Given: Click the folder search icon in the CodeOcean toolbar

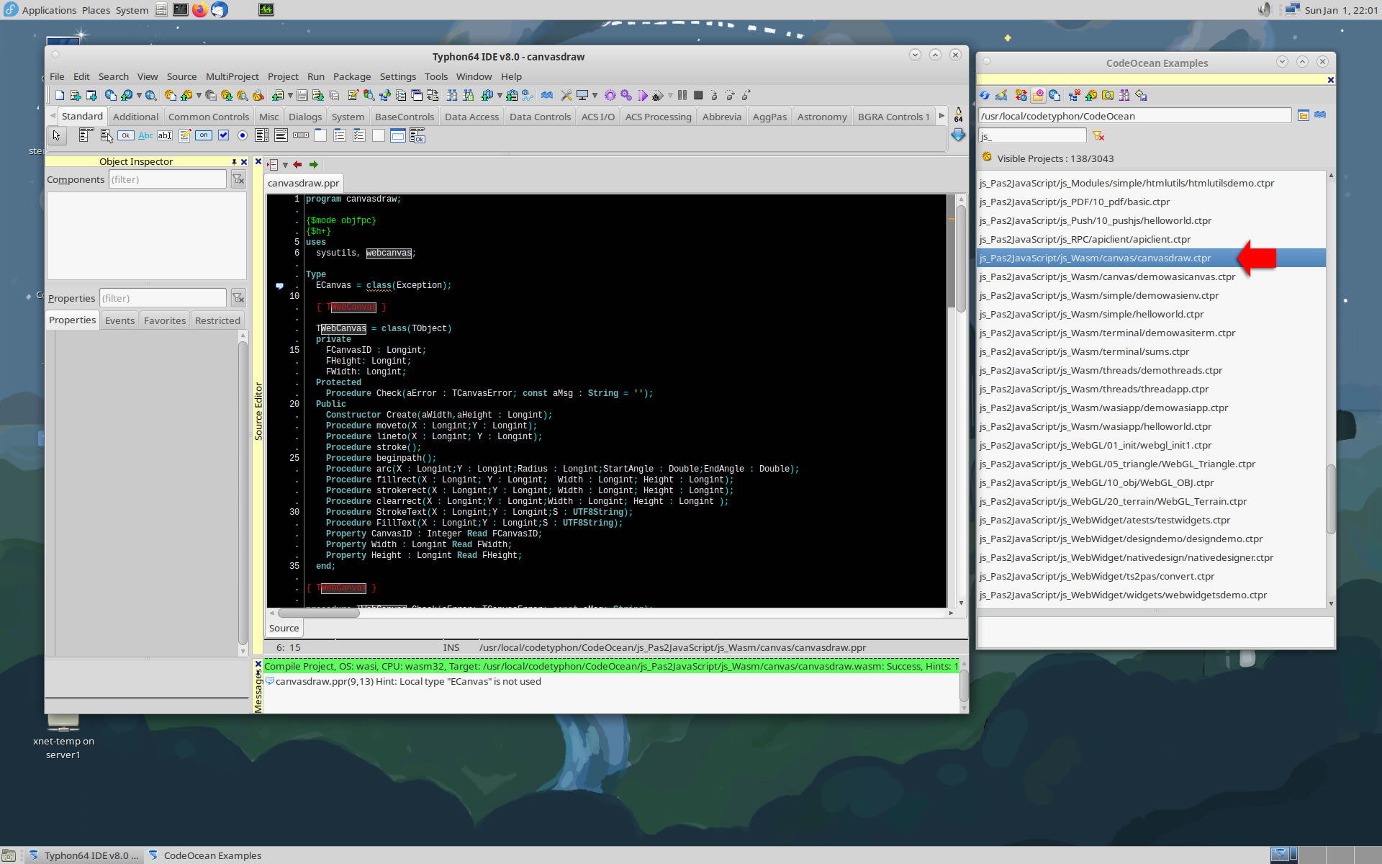Looking at the screenshot, I should pos(1108,95).
